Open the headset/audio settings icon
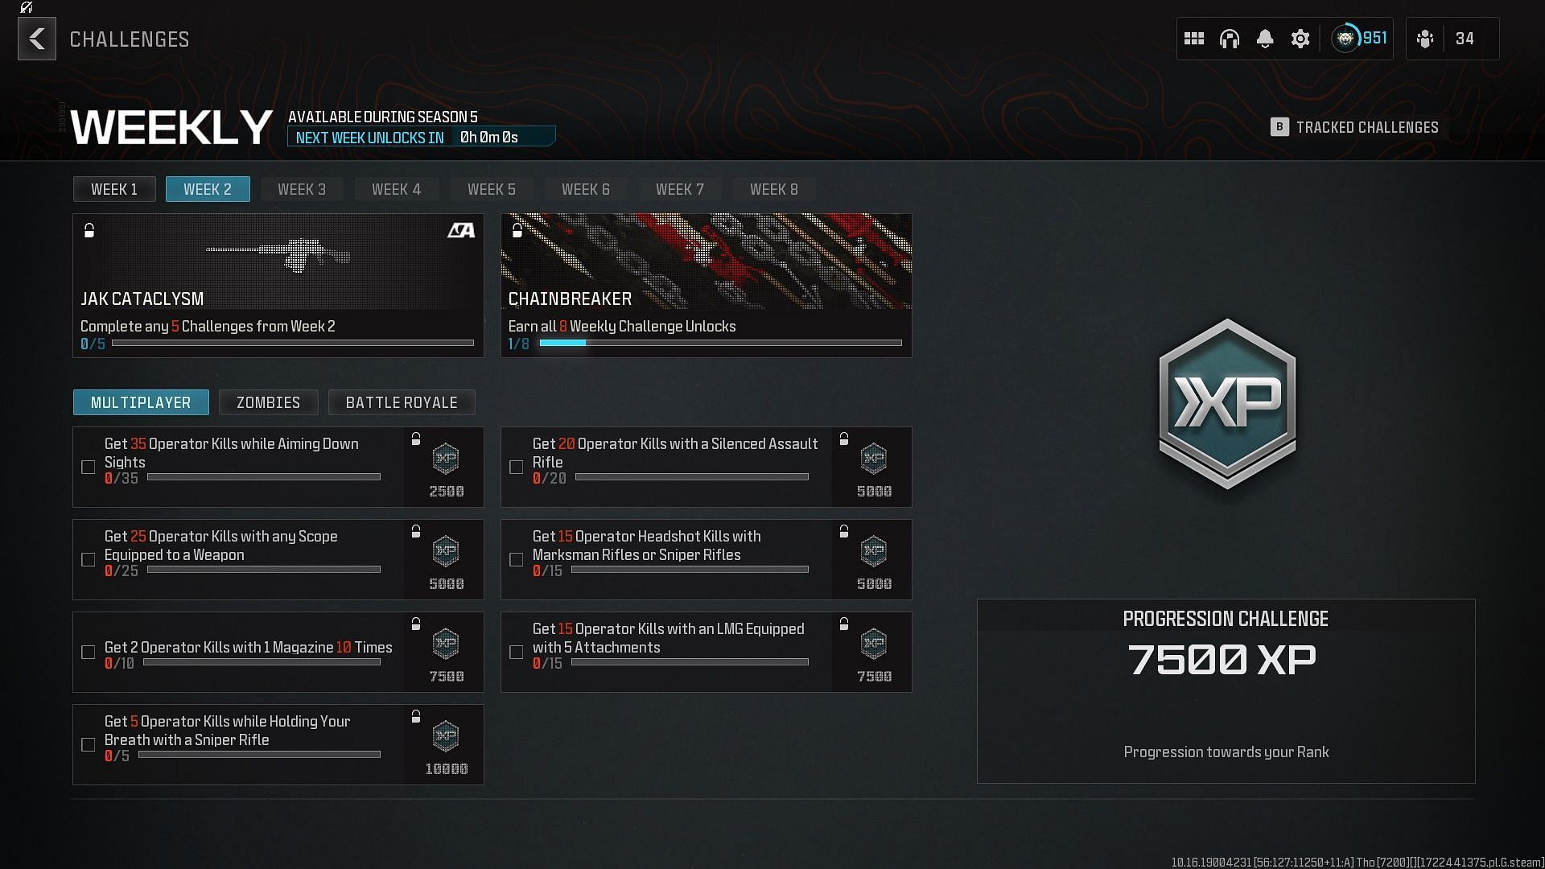Image resolution: width=1545 pixels, height=869 pixels. coord(1229,38)
